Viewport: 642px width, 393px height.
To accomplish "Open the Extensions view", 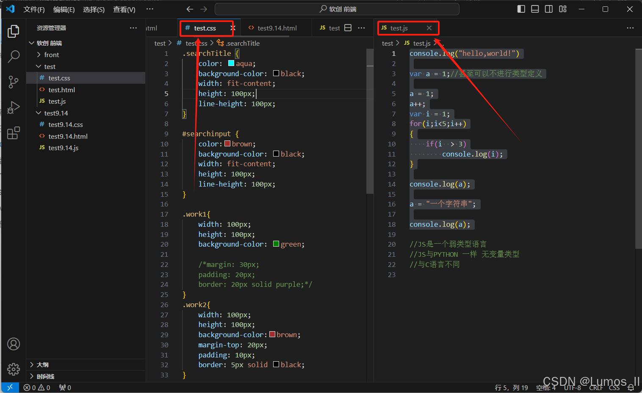I will [14, 133].
